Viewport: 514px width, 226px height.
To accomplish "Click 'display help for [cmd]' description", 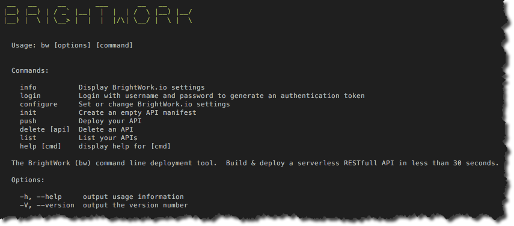I will coord(124,146).
